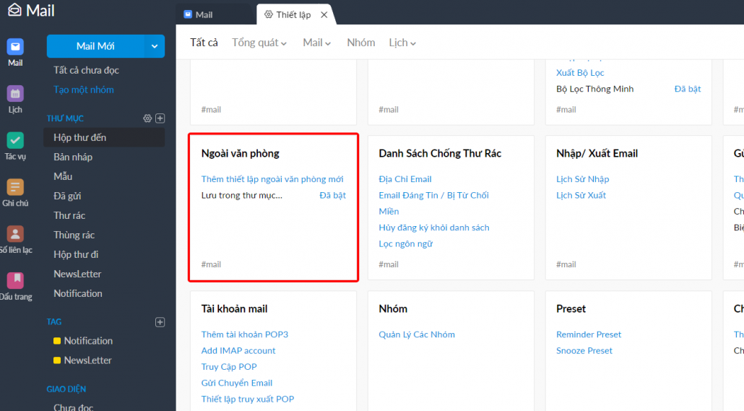Open Snooze Preset link
This screenshot has width=744, height=411.
[584, 350]
